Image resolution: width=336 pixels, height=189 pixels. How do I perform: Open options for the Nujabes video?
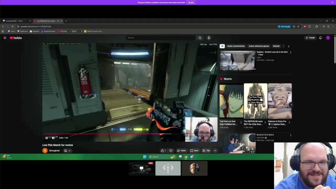click(291, 52)
